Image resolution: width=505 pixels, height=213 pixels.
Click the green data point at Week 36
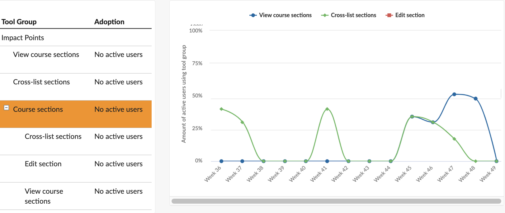coord(221,109)
